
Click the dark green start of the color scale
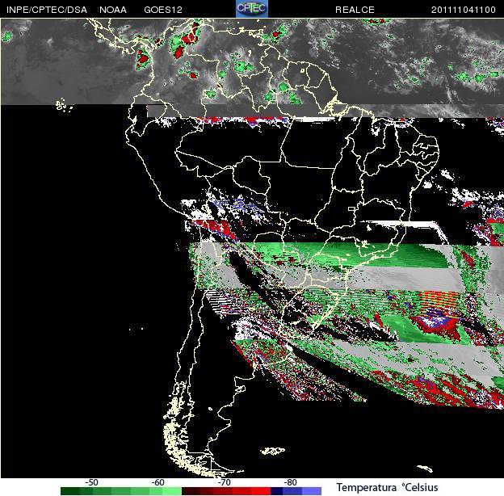tap(70, 491)
